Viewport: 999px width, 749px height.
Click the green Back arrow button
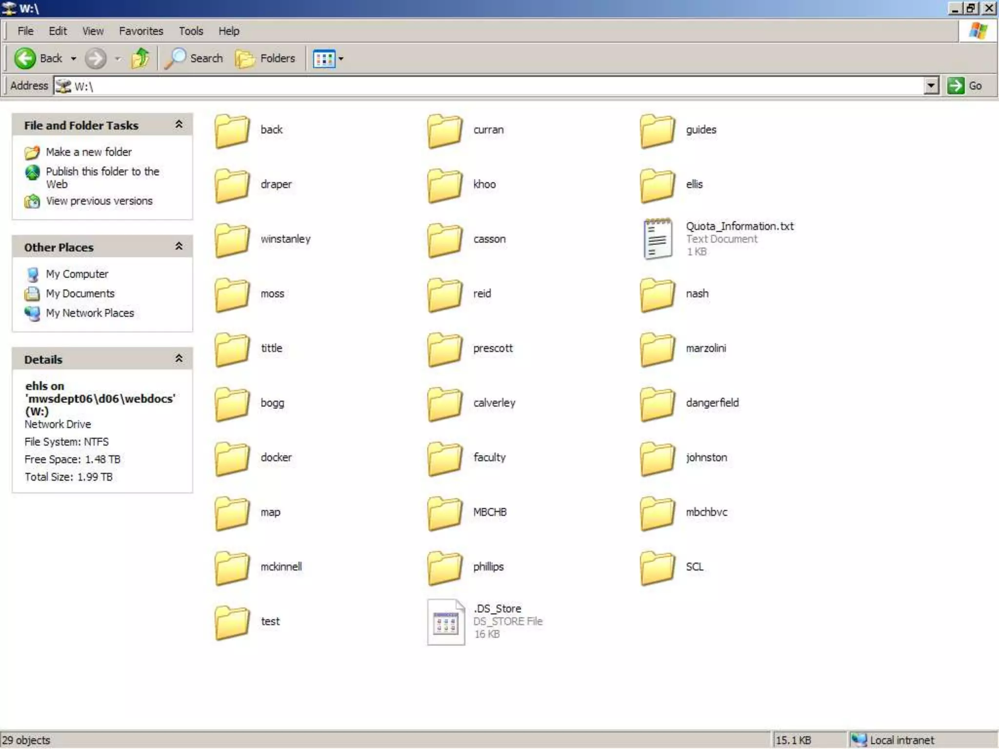point(25,59)
